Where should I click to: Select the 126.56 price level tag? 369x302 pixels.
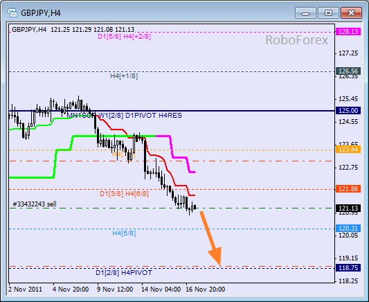348,71
